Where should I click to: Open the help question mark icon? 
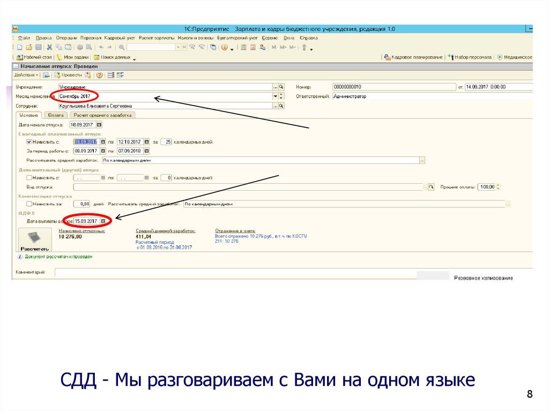(99, 75)
